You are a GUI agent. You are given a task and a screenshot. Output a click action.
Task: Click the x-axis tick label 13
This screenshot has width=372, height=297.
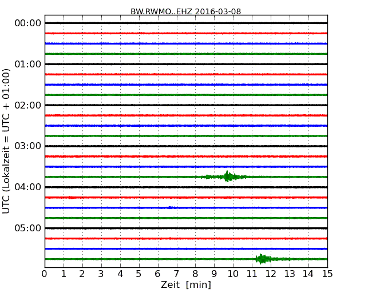pyautogui.click(x=290, y=274)
